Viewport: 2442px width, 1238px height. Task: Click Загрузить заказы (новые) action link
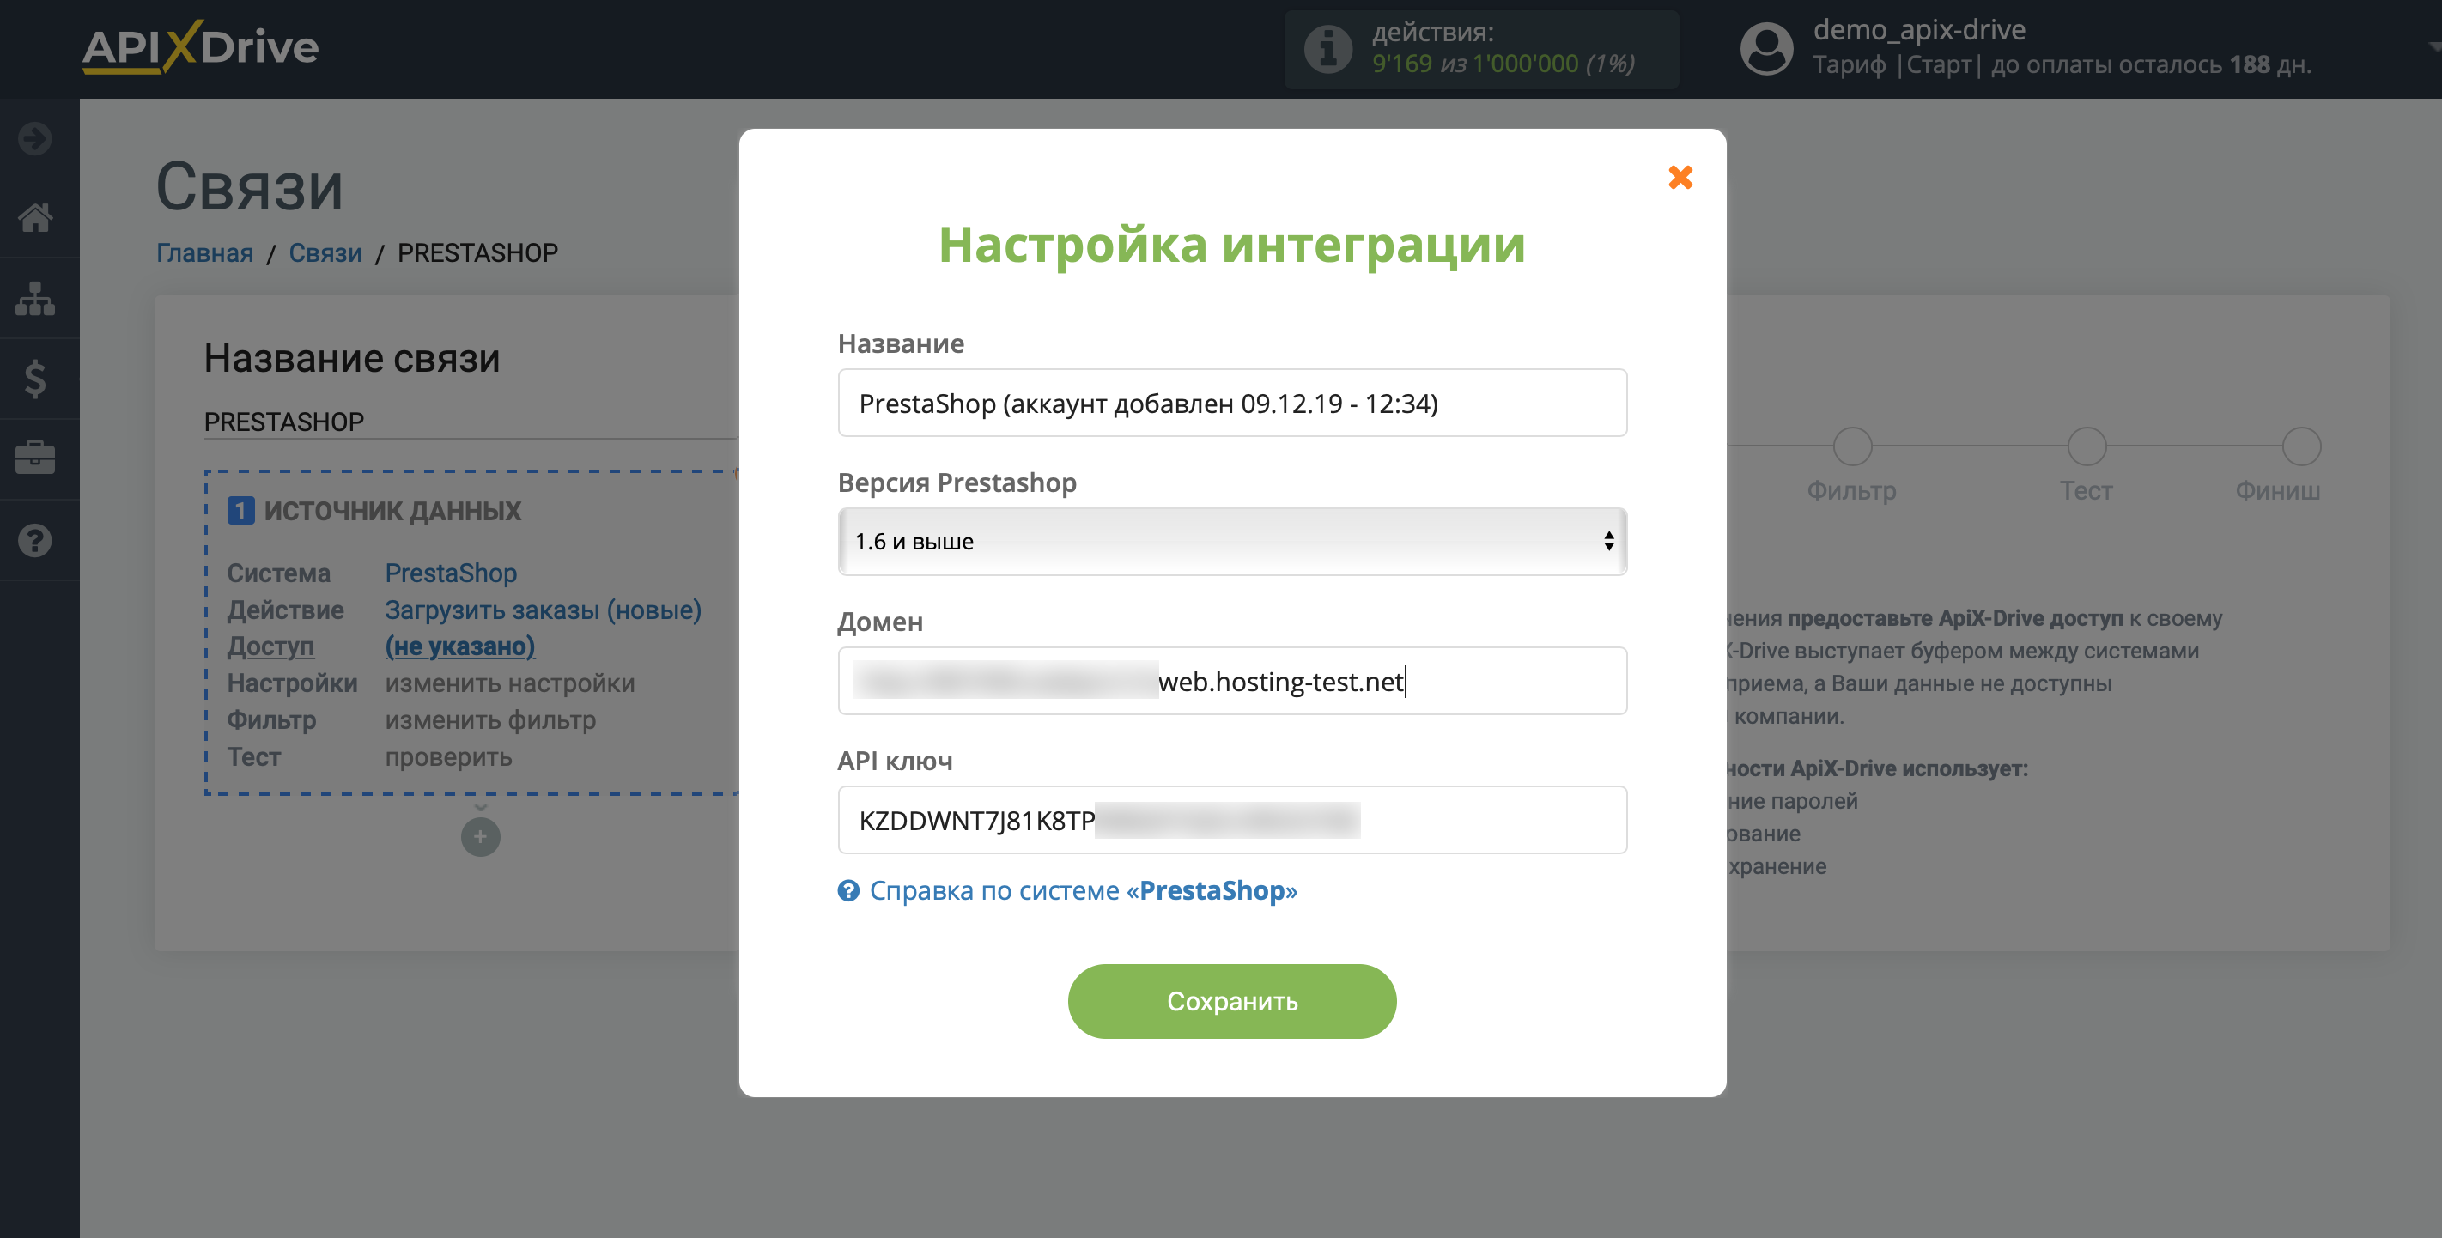544,610
